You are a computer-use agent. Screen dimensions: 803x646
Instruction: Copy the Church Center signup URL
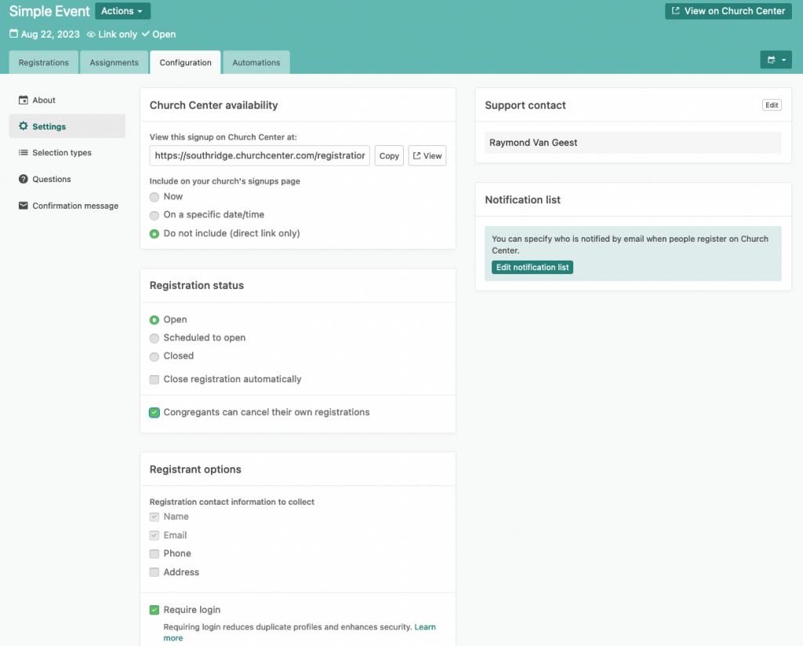(389, 155)
